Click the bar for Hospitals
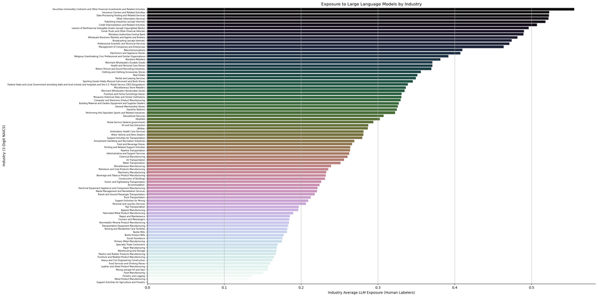 point(264,119)
